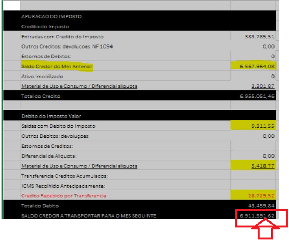
Task: Select the 'Estornos de Debitos:' label
Action: tap(46, 56)
